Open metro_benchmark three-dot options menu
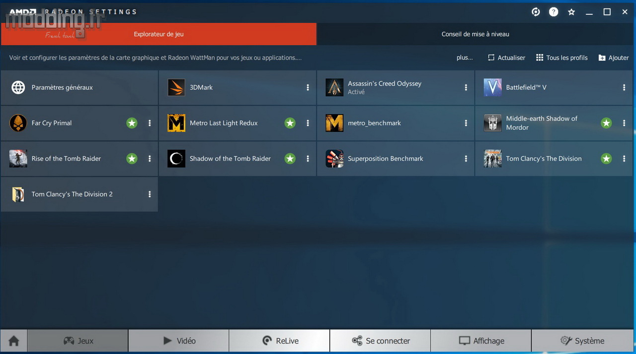636x354 pixels. (x=466, y=123)
